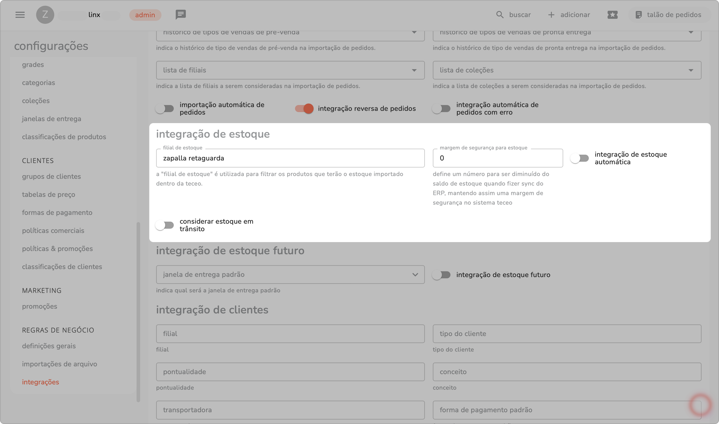Open the starred ticket icon

tap(612, 15)
